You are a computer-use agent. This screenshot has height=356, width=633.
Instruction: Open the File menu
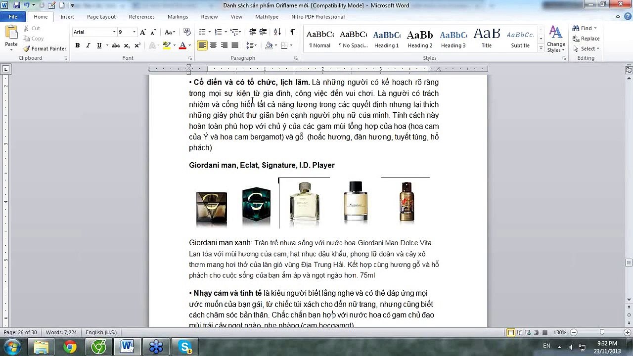coord(13,17)
